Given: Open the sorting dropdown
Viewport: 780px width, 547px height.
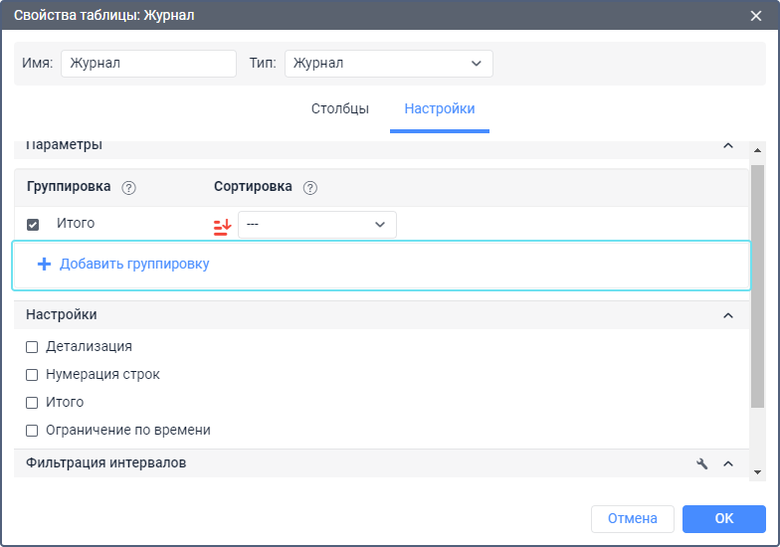Looking at the screenshot, I should (x=316, y=225).
